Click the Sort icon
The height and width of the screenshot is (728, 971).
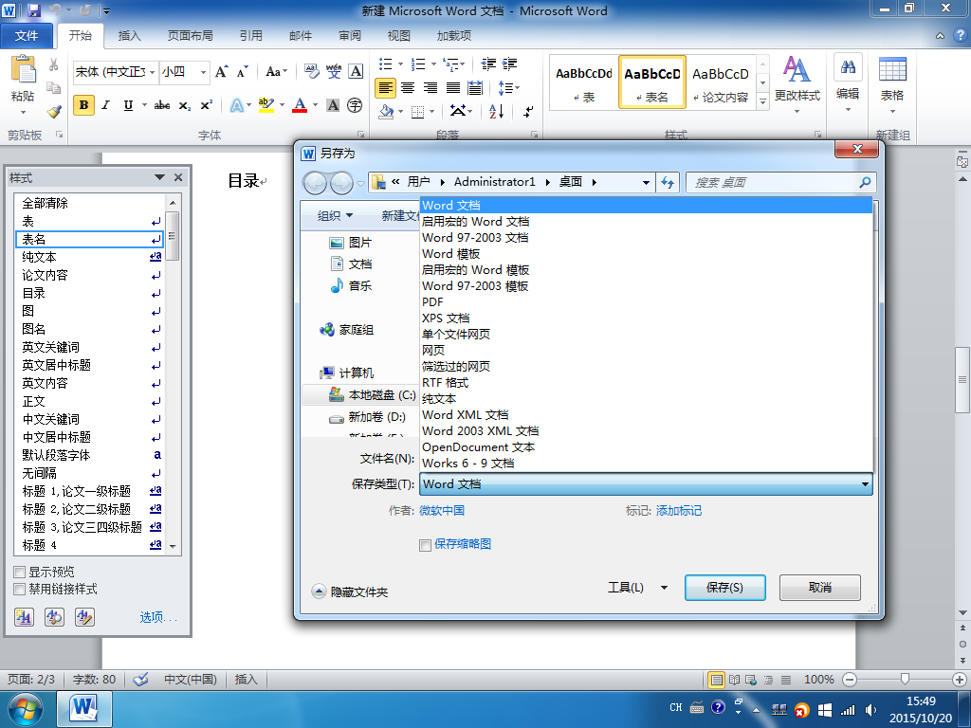(x=496, y=112)
